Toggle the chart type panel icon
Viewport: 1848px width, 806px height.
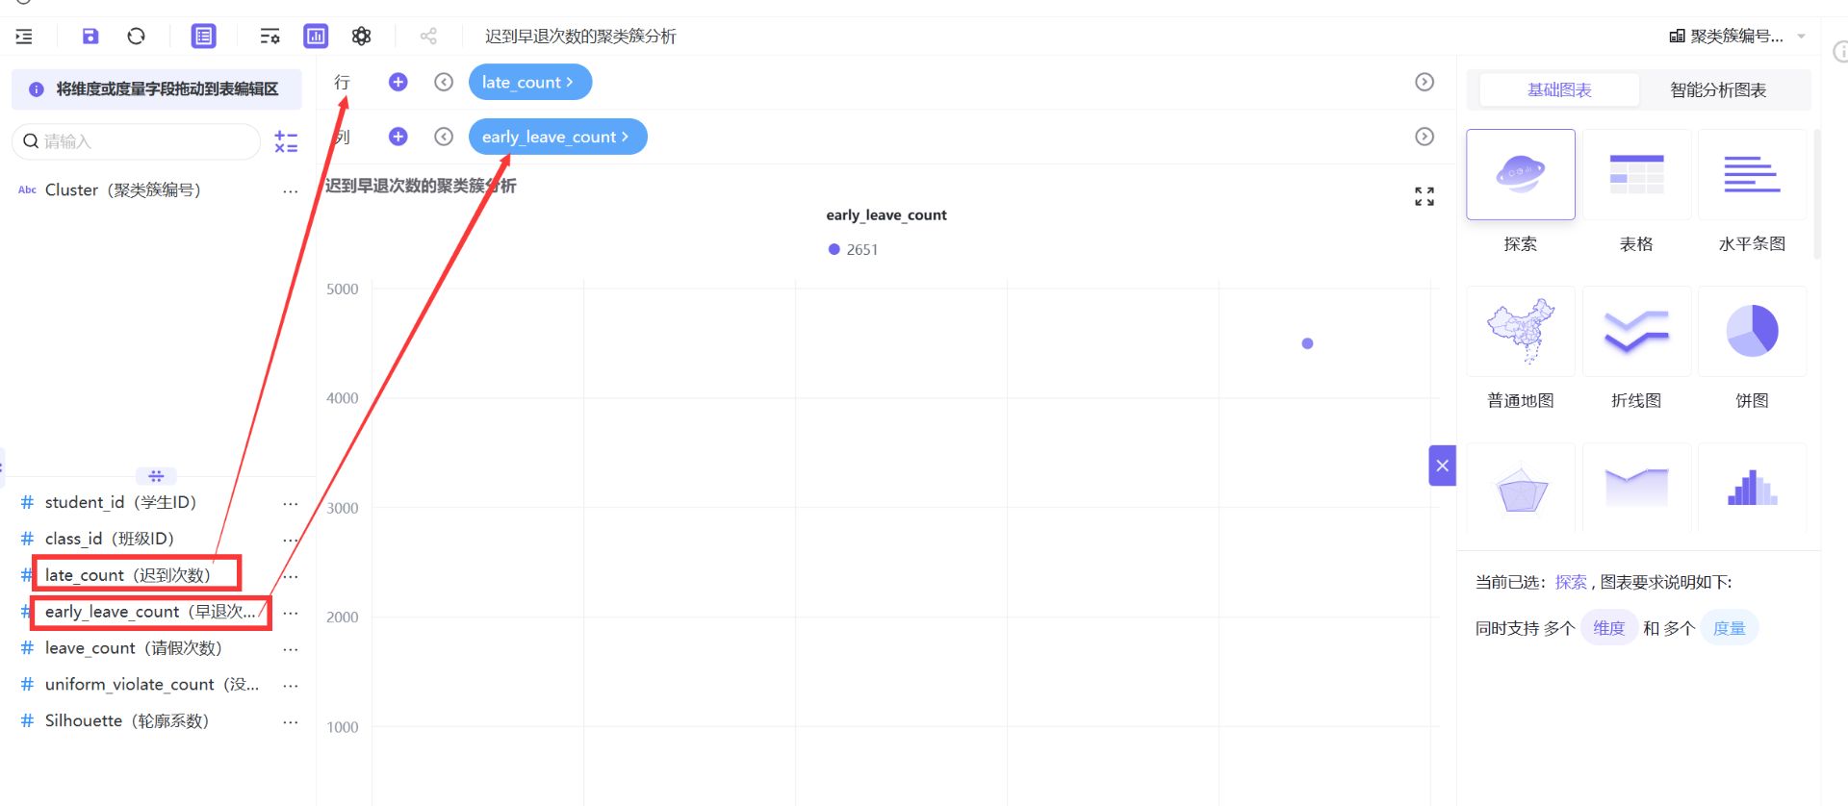click(316, 37)
